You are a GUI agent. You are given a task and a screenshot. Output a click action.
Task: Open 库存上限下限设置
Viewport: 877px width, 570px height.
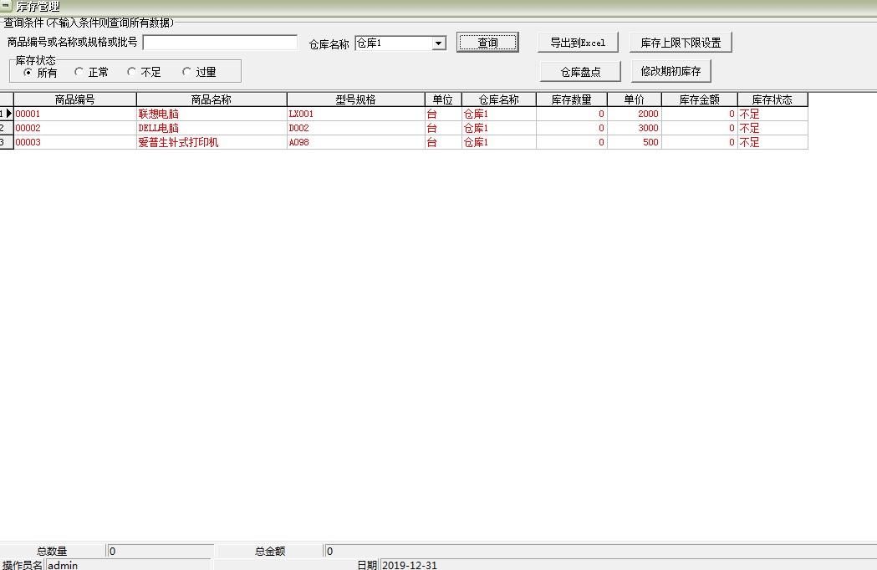[681, 43]
